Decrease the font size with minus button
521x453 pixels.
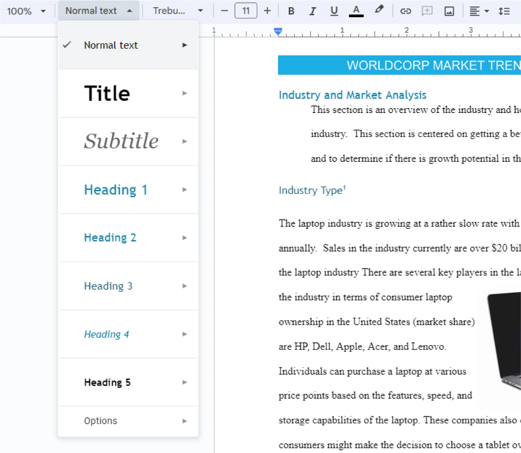coord(224,11)
